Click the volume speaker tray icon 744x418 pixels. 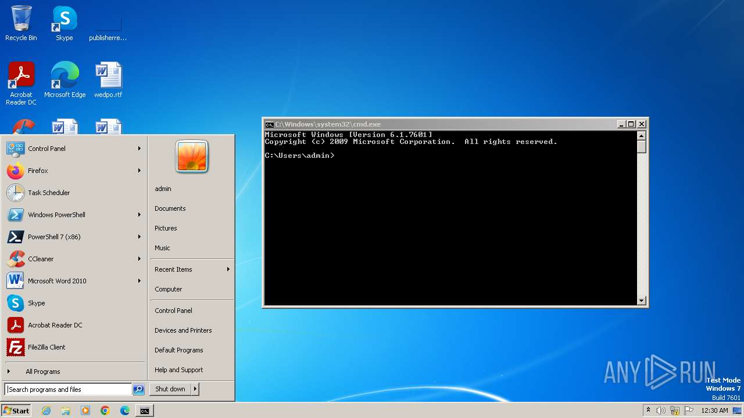(661, 410)
